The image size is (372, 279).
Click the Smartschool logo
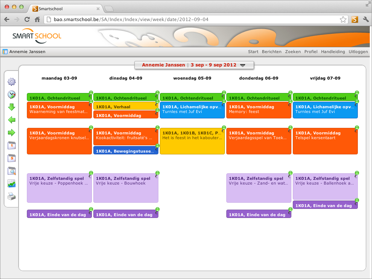[37, 36]
